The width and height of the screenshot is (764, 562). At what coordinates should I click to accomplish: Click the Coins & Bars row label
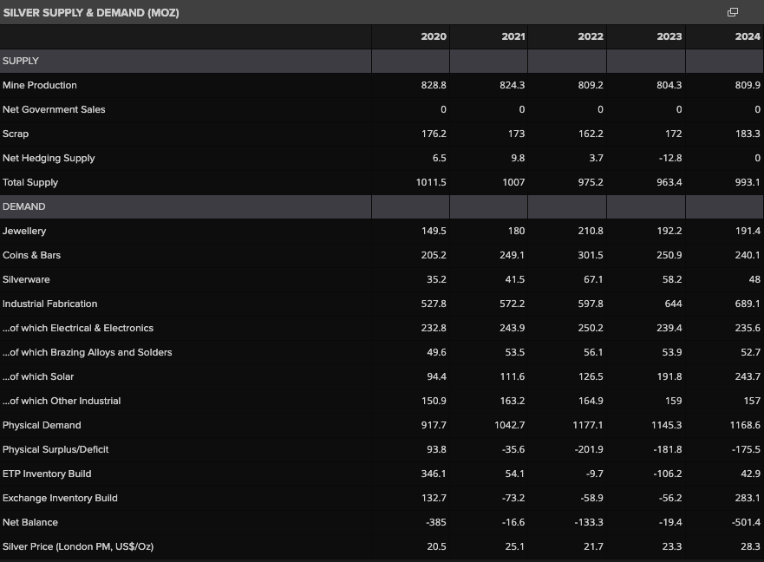(32, 255)
